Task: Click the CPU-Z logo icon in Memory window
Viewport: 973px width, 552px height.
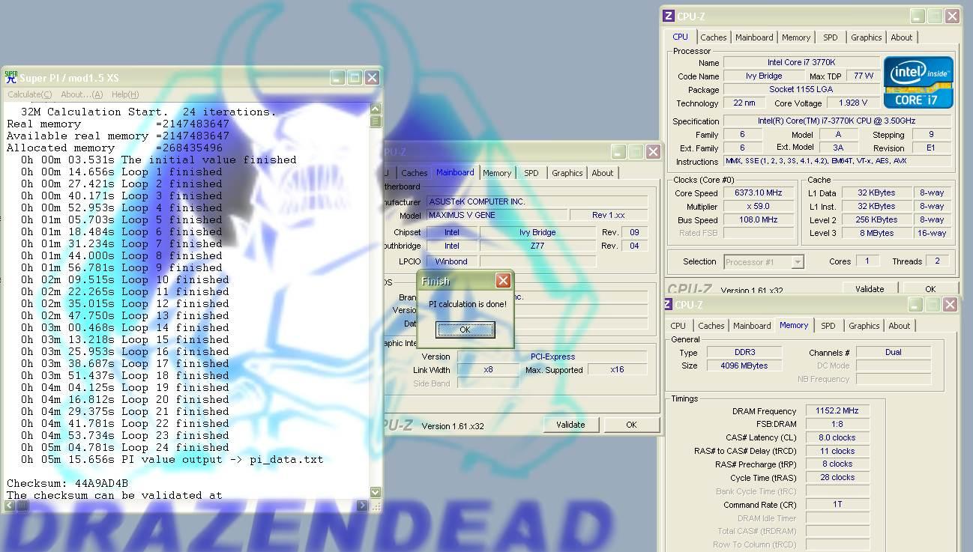Action: (x=667, y=305)
